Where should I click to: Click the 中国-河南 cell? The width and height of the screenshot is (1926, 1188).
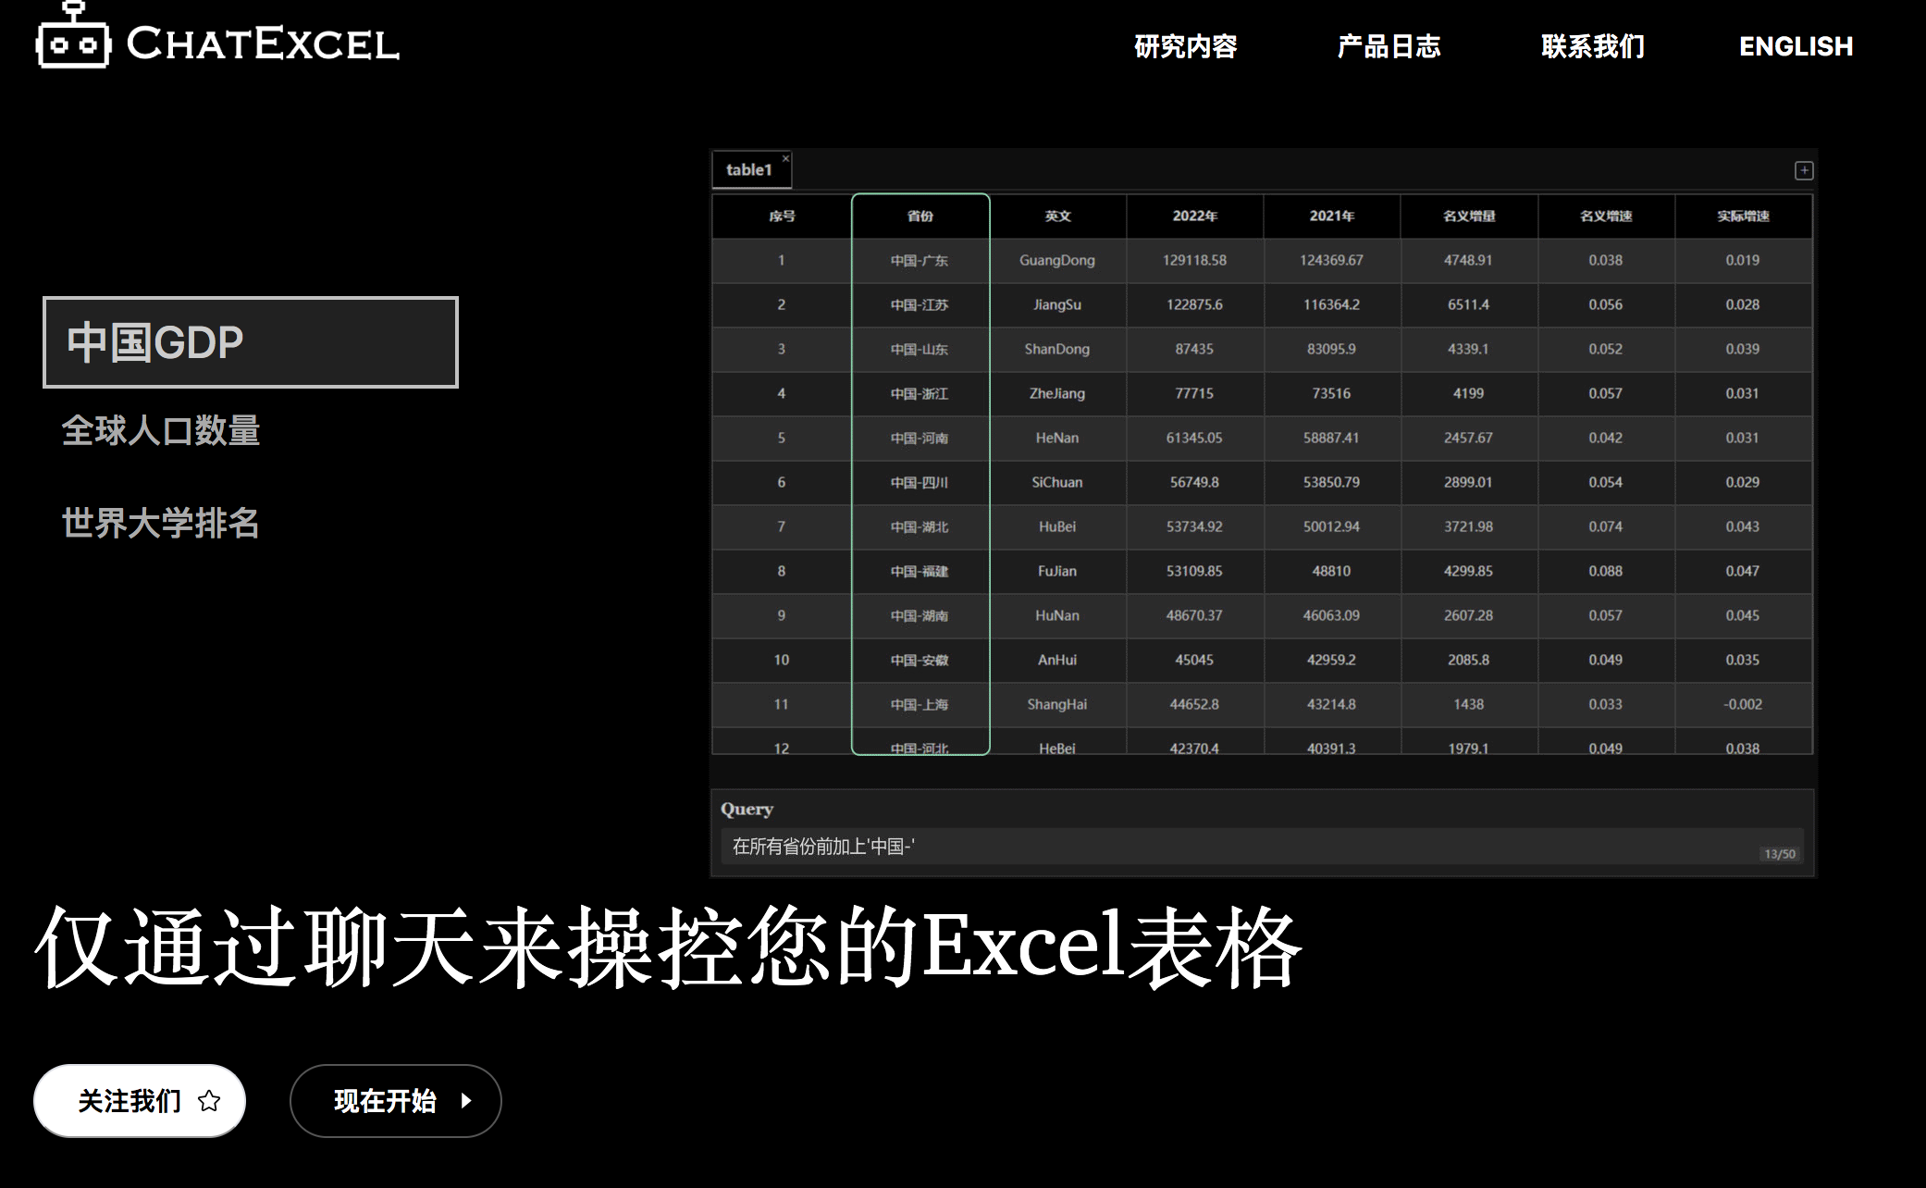coord(920,439)
